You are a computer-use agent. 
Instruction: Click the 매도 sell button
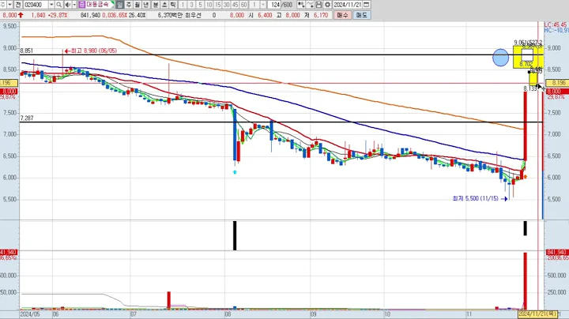pos(361,15)
